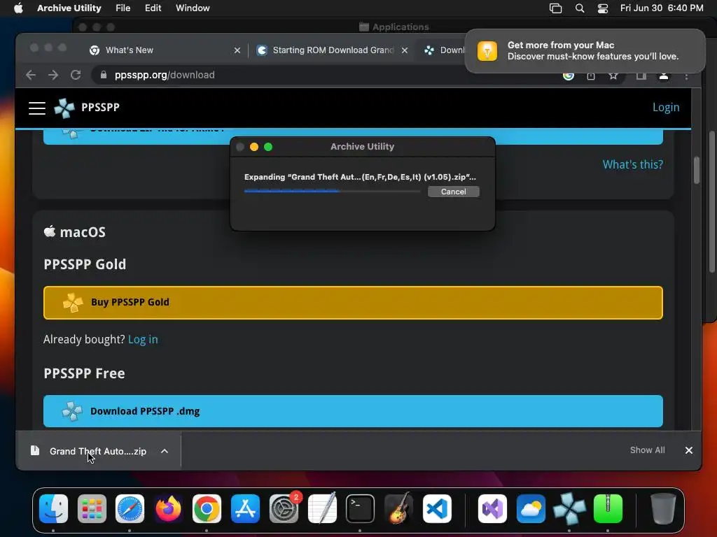
Task: Expand the Grand Theft Auto download options chevron
Action: pos(164,451)
